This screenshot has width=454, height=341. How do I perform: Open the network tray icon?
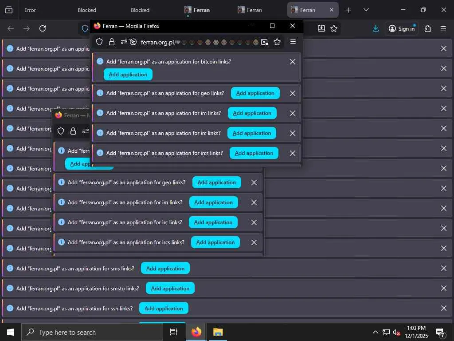(x=386, y=332)
